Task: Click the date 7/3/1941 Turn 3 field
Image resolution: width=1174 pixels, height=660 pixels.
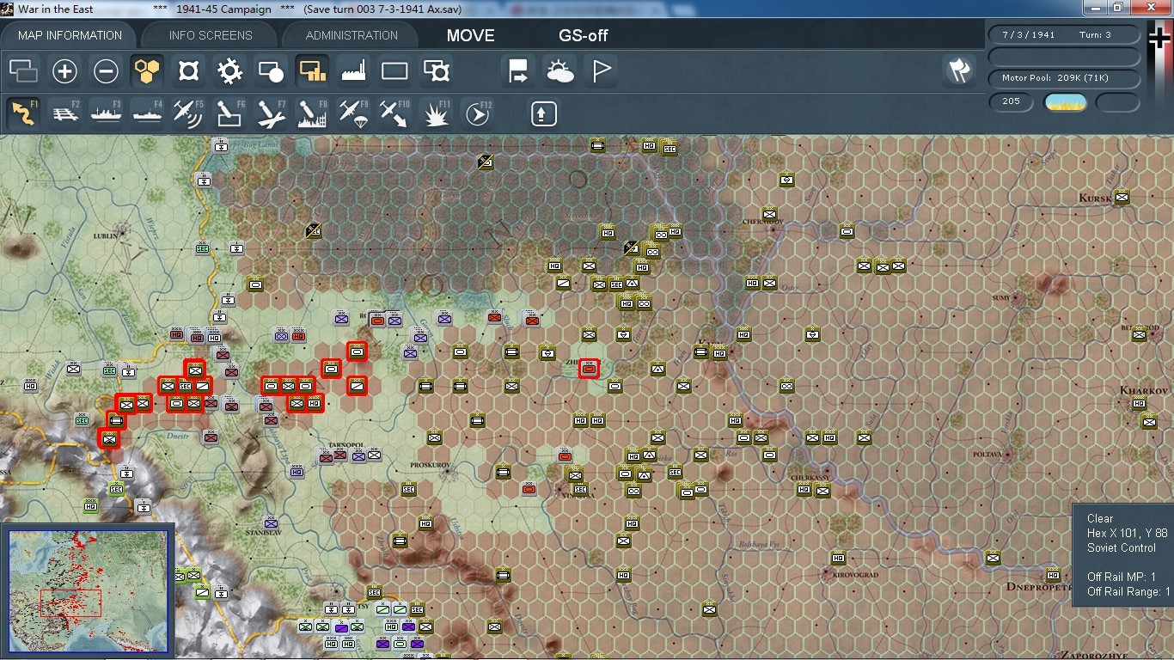Action: point(1065,35)
